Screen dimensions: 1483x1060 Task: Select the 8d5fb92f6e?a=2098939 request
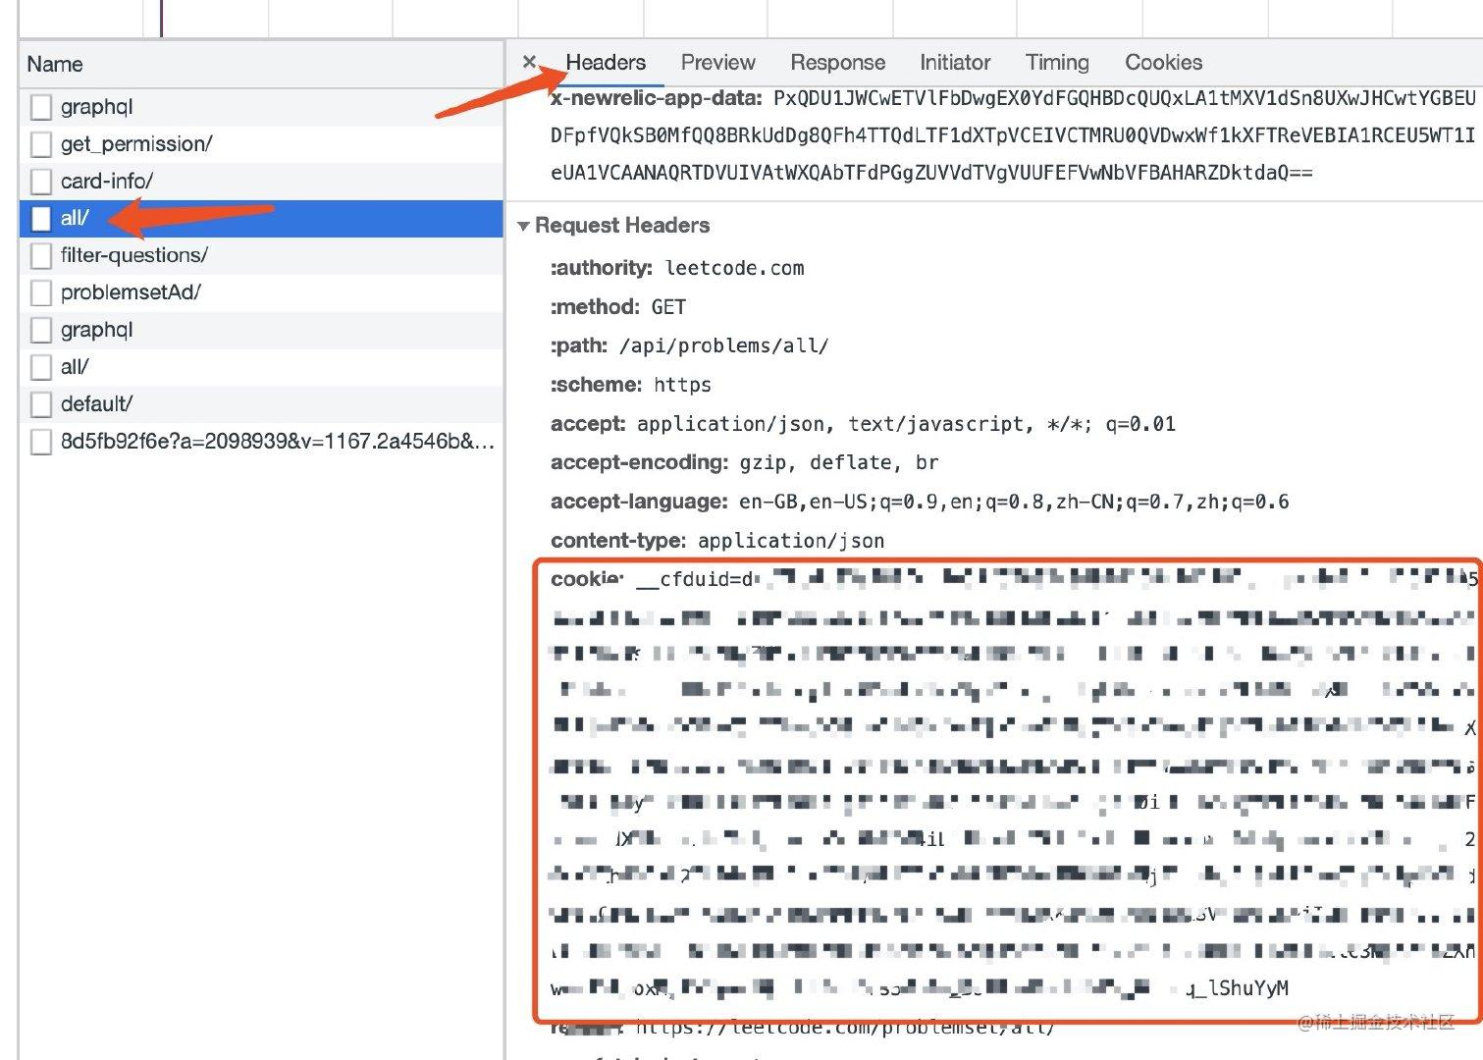(261, 442)
